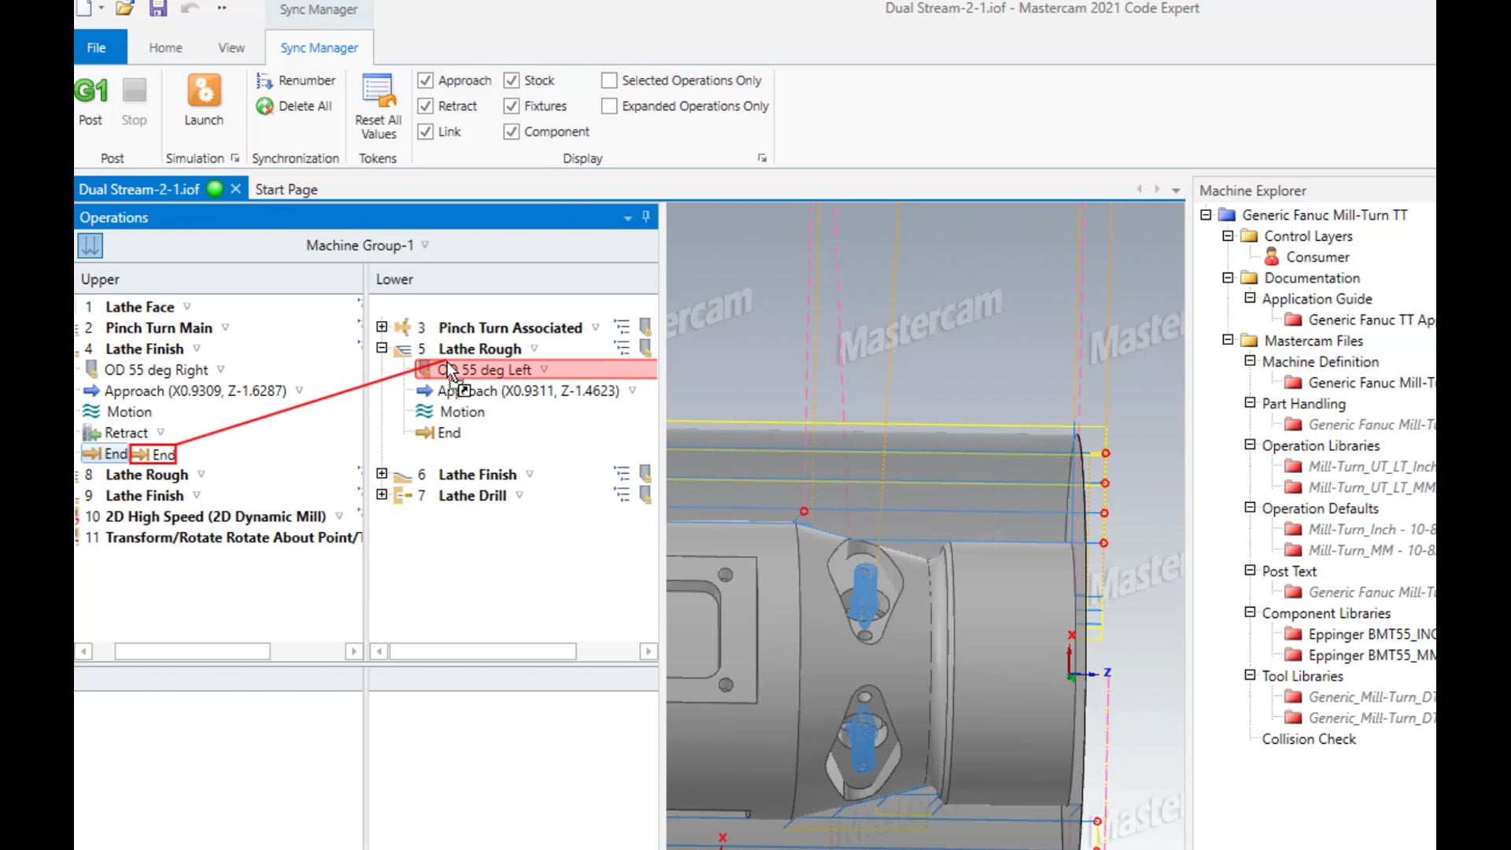The width and height of the screenshot is (1511, 850).
Task: Collapse Tool Libraries node
Action: pyautogui.click(x=1250, y=675)
